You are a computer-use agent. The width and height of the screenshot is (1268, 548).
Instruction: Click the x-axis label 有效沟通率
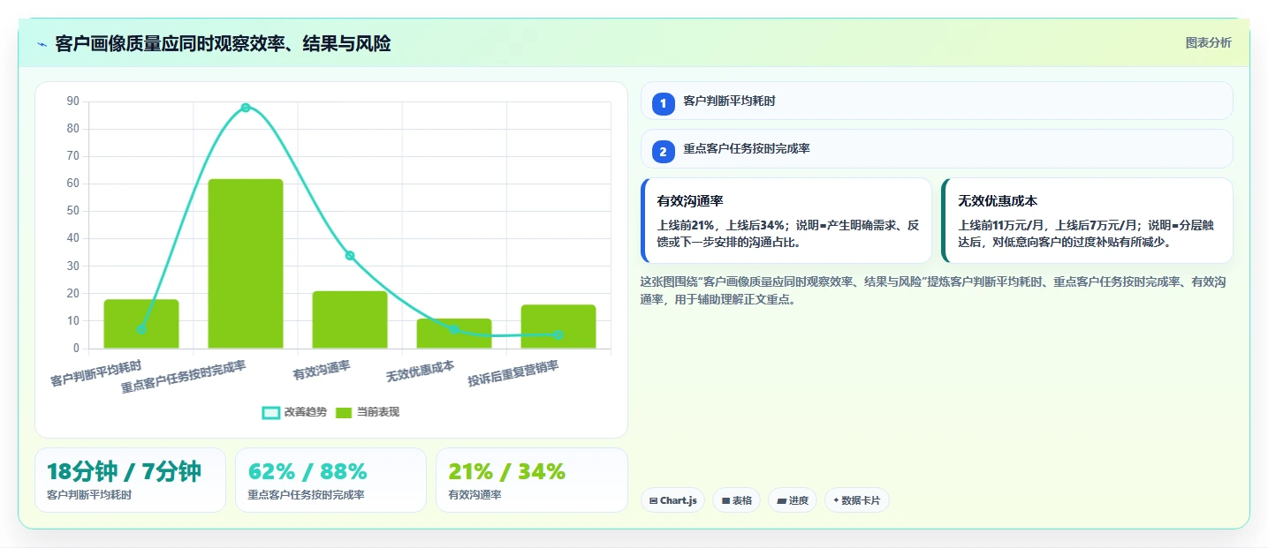click(x=322, y=371)
